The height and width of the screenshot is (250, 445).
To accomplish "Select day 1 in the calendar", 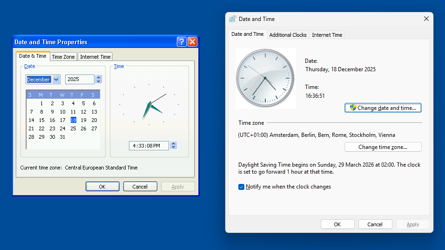I will tap(41, 103).
